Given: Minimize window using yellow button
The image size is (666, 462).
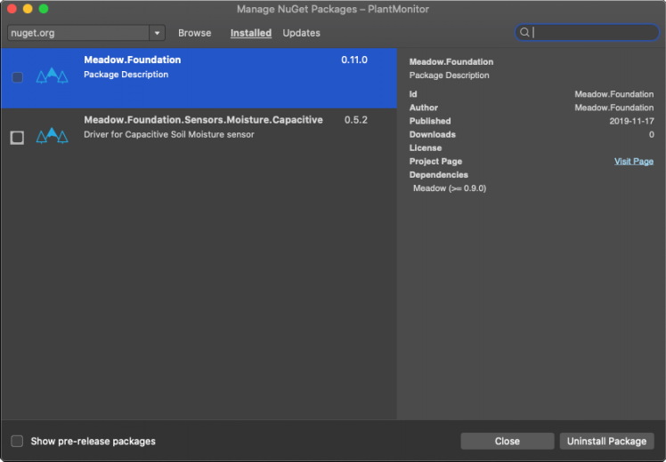Looking at the screenshot, I should 28,9.
